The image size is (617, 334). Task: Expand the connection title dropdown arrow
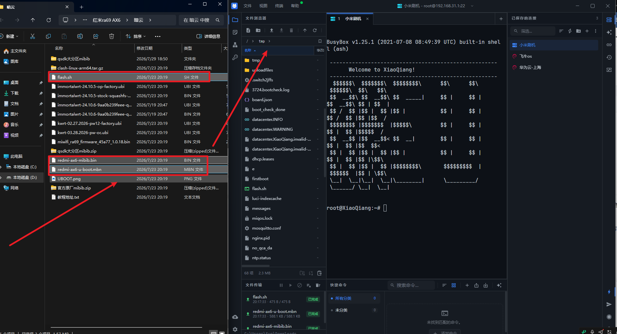472,6
